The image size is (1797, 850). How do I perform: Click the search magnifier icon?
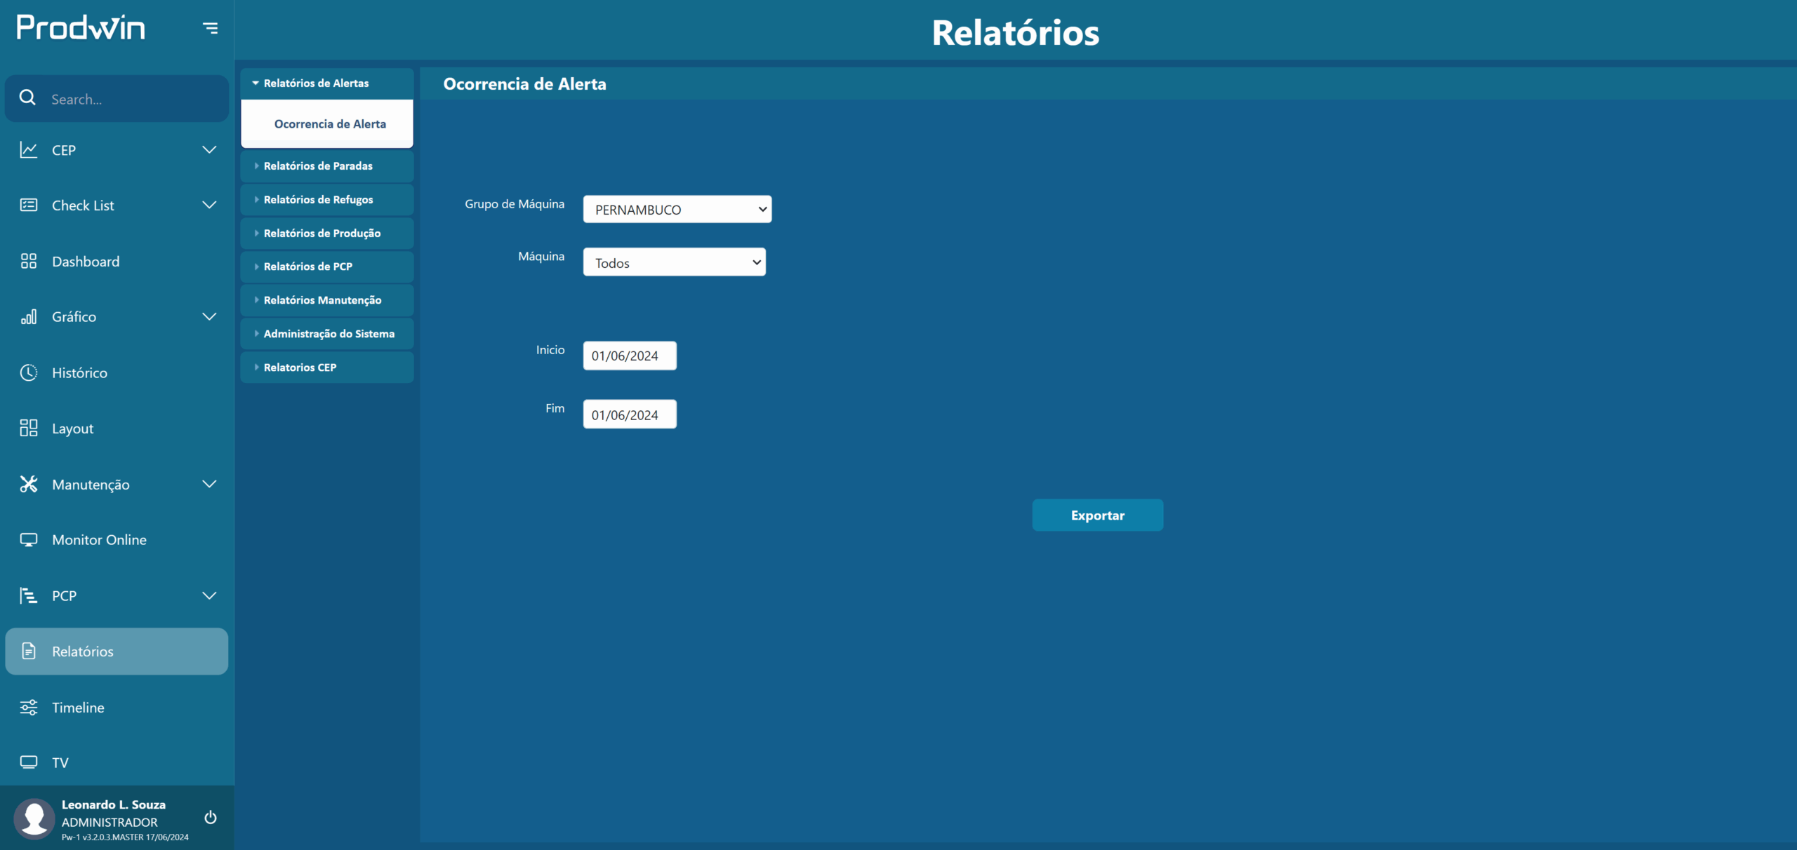click(27, 97)
